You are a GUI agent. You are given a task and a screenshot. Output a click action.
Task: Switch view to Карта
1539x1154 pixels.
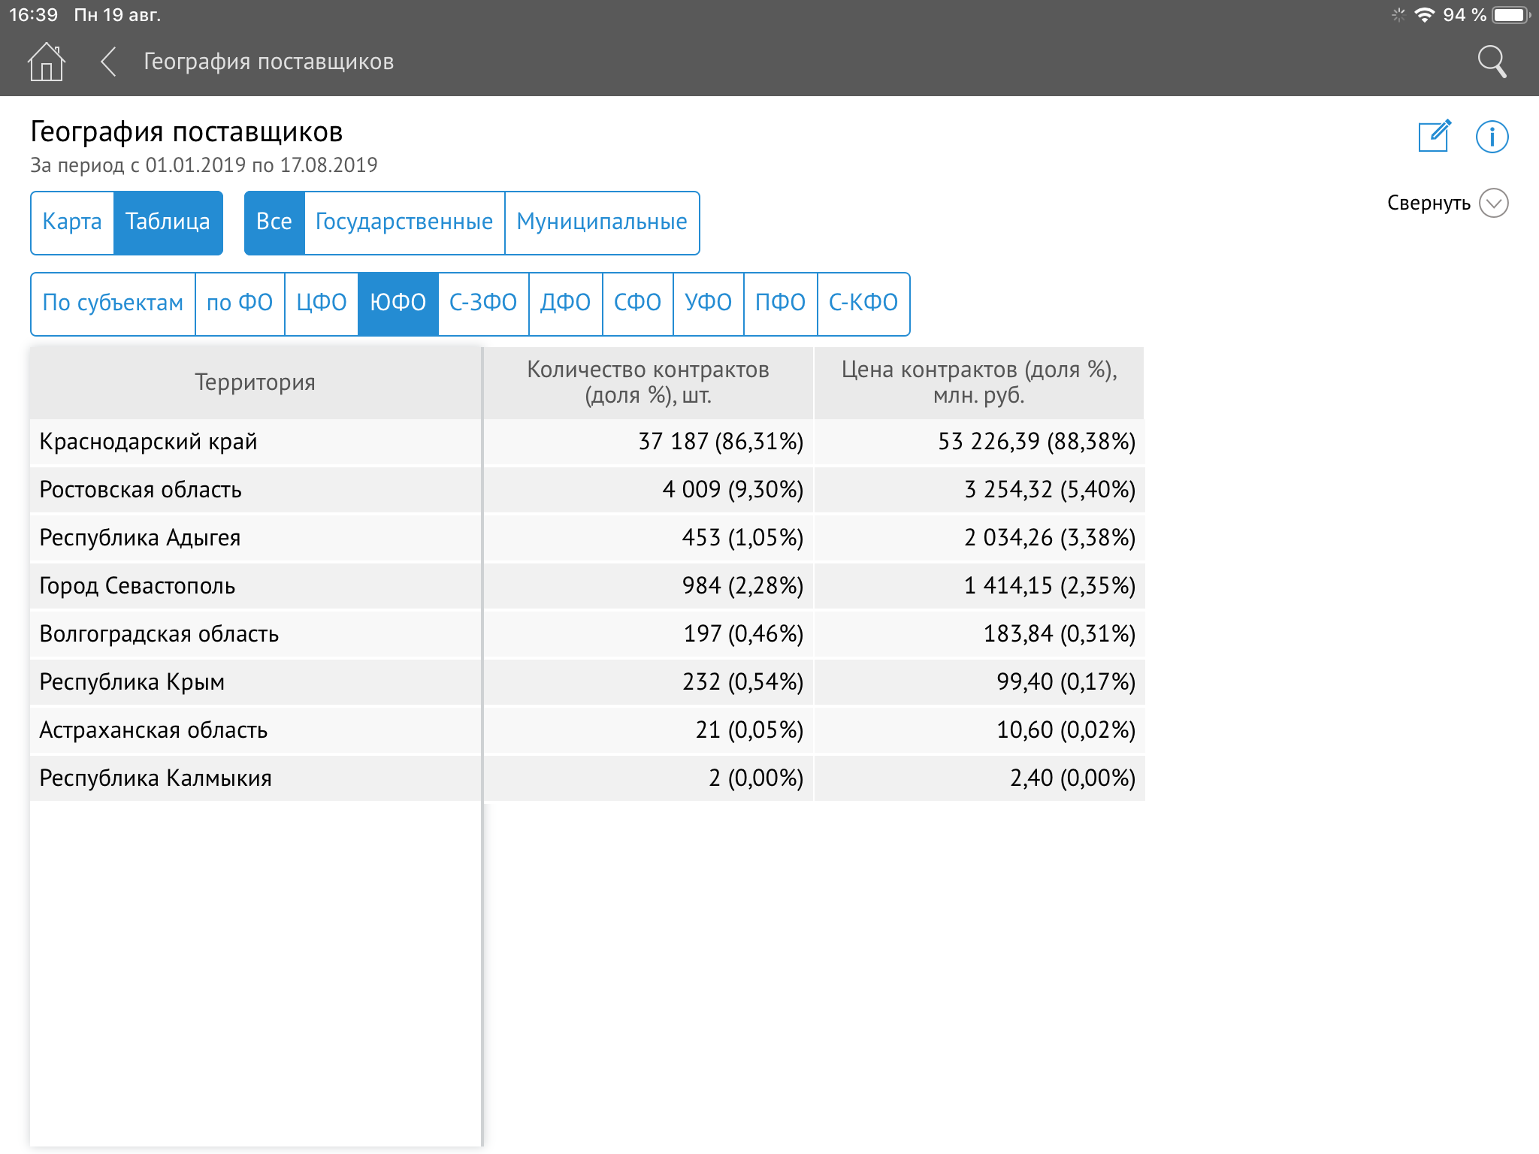tap(72, 222)
